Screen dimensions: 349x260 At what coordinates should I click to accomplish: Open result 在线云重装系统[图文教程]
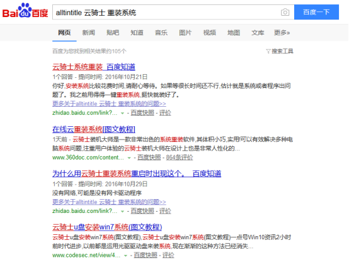pos(94,129)
